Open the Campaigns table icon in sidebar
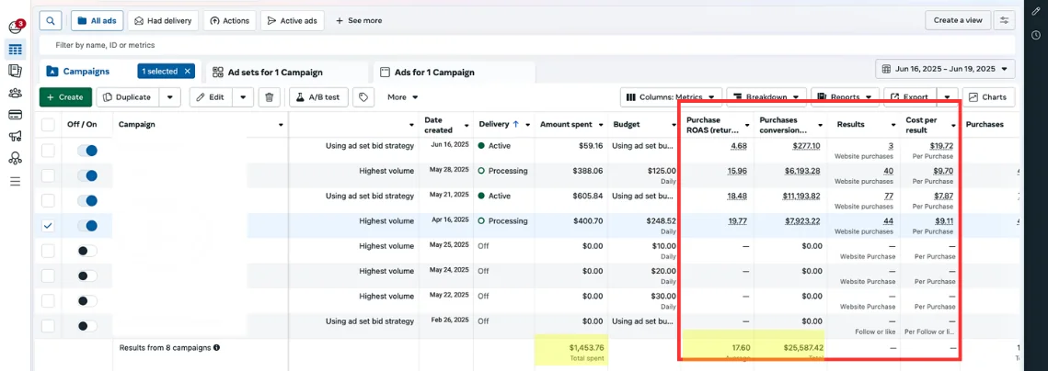This screenshot has width=1048, height=371. [16, 50]
